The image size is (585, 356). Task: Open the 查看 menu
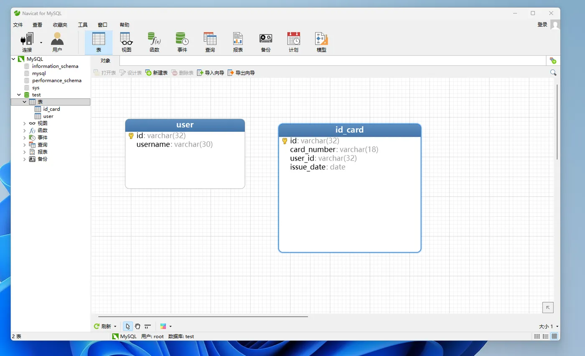coord(38,25)
